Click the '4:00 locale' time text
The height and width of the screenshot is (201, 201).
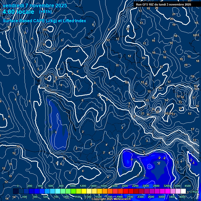click(x=18, y=12)
